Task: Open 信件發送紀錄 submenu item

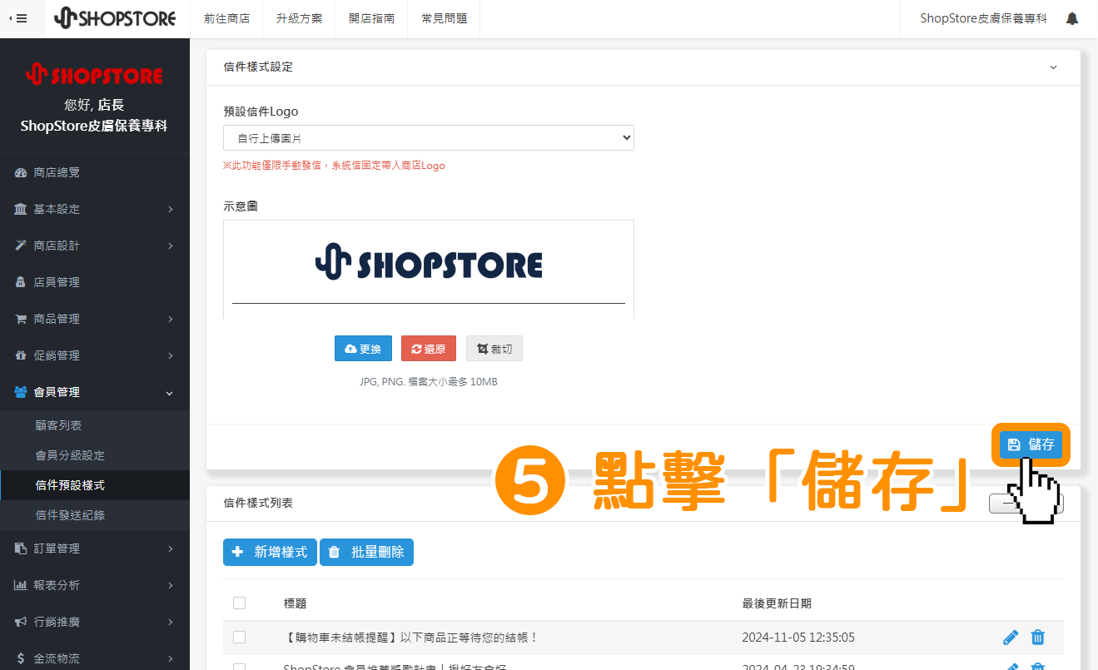Action: 70,515
